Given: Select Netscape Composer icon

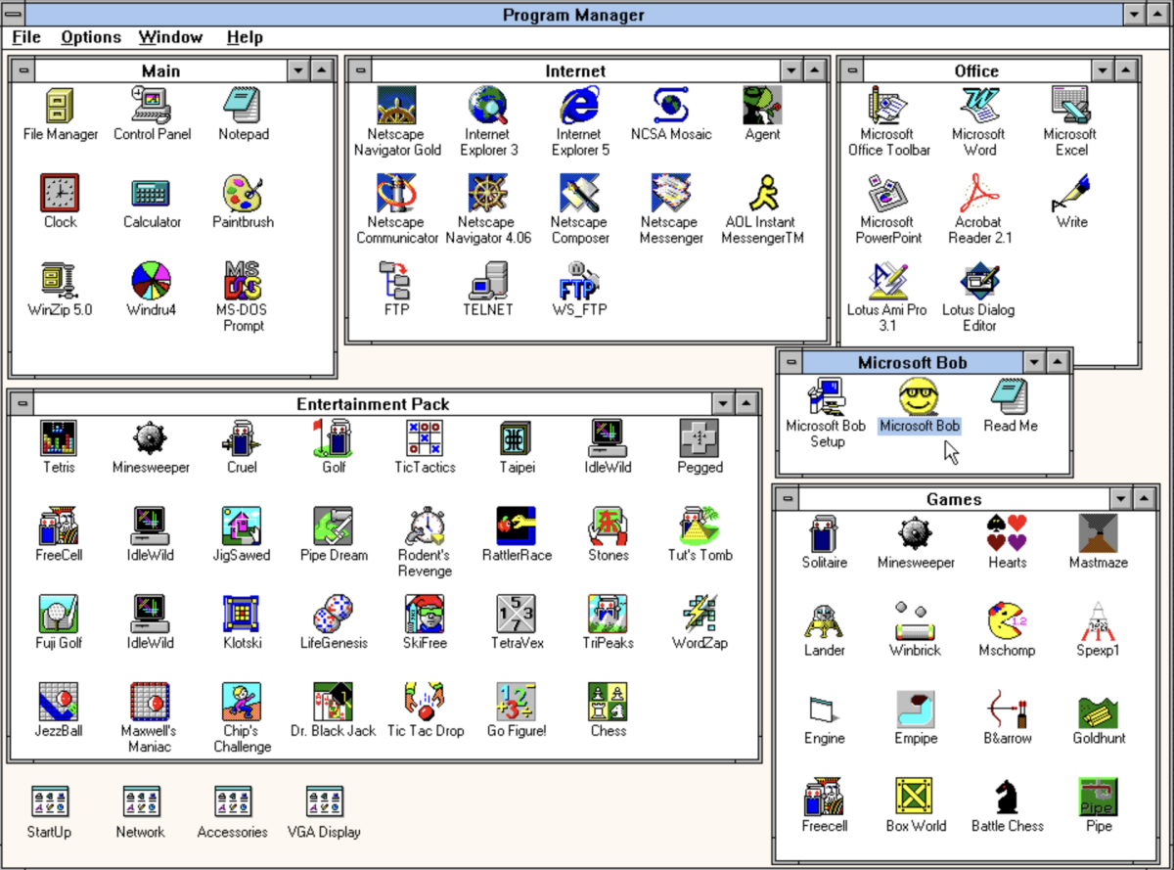Looking at the screenshot, I should tap(580, 194).
